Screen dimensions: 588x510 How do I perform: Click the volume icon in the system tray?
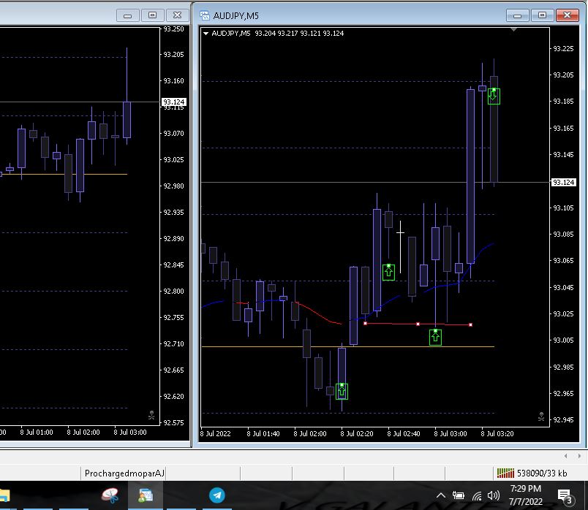(x=494, y=495)
